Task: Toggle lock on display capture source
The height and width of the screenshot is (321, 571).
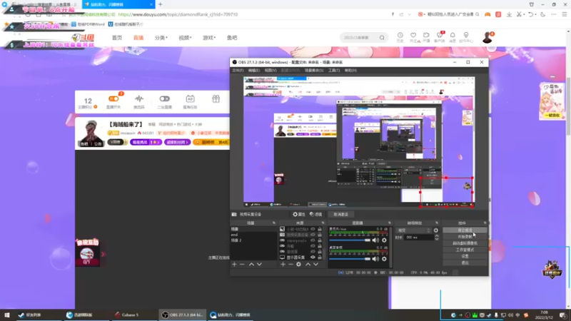Action: pos(320,258)
